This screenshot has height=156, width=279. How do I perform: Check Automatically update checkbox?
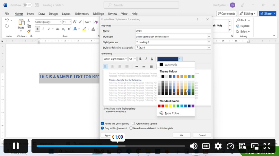click(x=133, y=123)
